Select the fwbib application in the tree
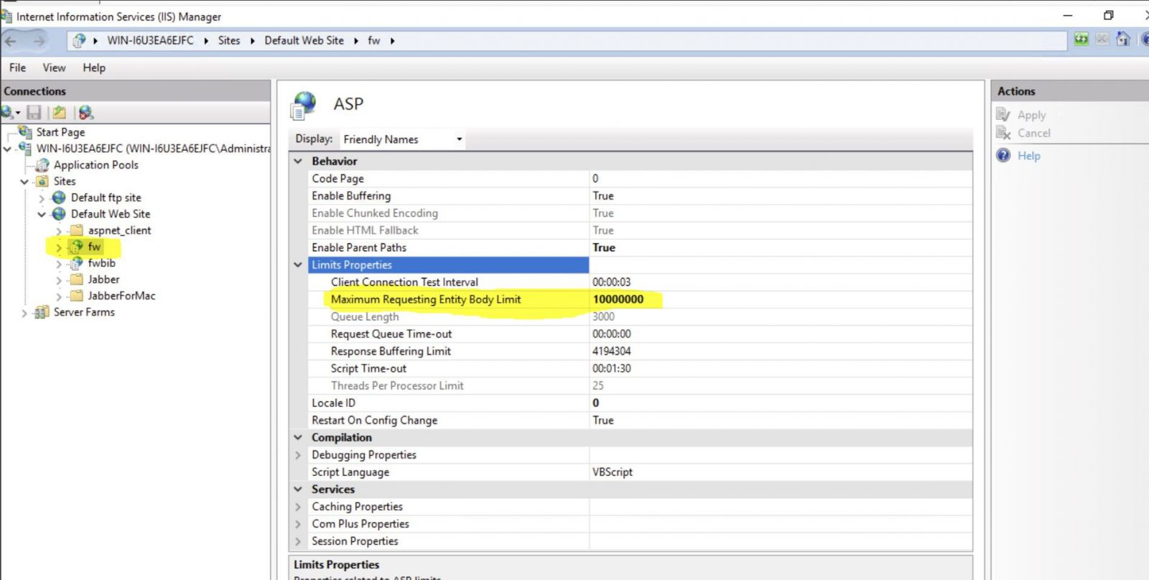The image size is (1149, 580). click(x=101, y=263)
